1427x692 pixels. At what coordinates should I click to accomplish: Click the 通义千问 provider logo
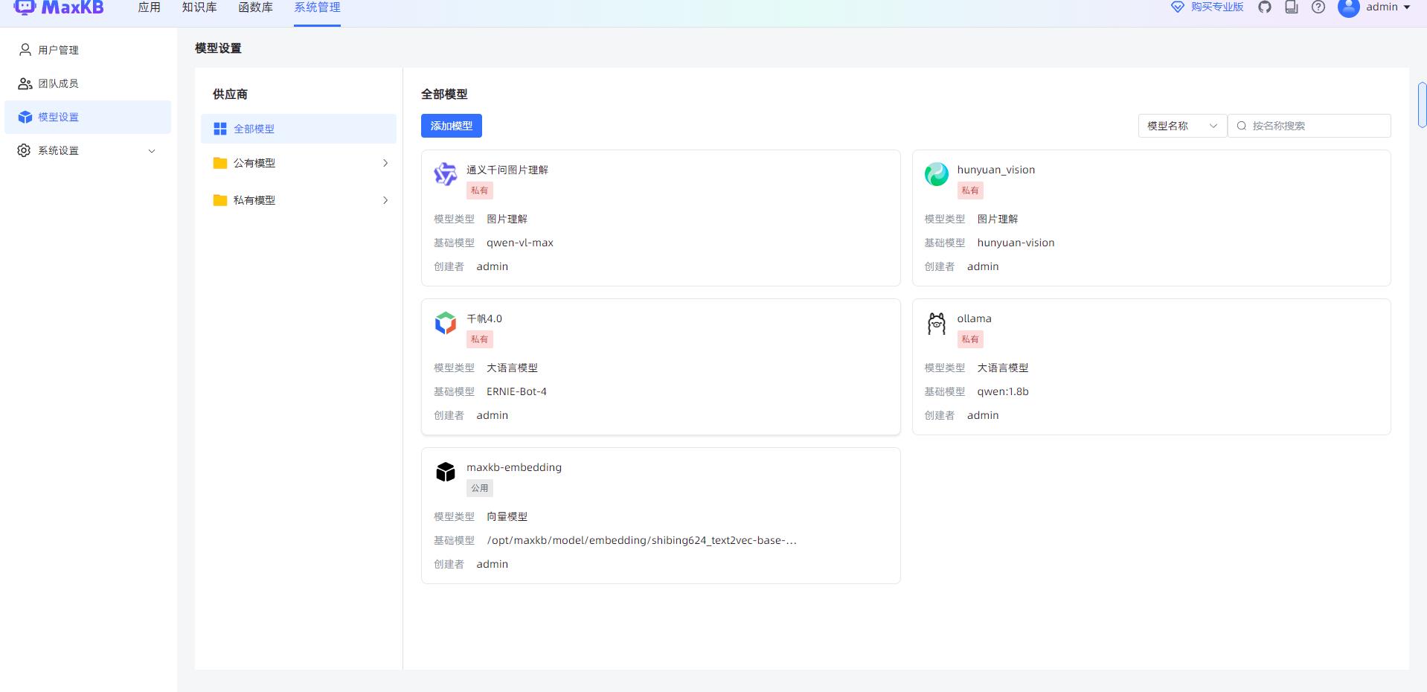point(446,174)
